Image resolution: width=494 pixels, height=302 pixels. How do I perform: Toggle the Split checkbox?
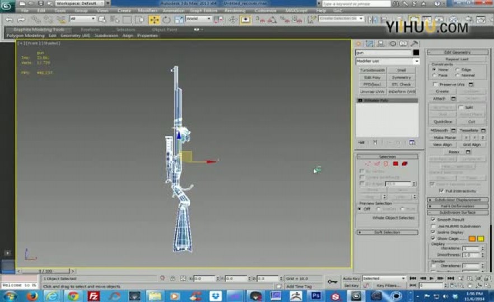[x=461, y=107]
